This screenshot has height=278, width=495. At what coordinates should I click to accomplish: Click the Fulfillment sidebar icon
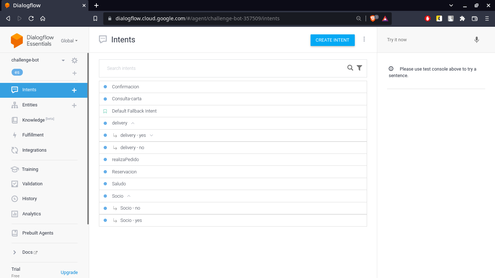(x=14, y=135)
